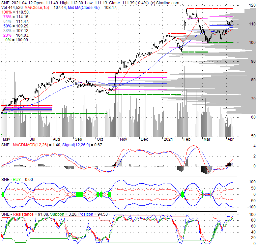Screen dimensions: 257x246
Task: Click the Dec label on the time axis
Action: coord(144,139)
